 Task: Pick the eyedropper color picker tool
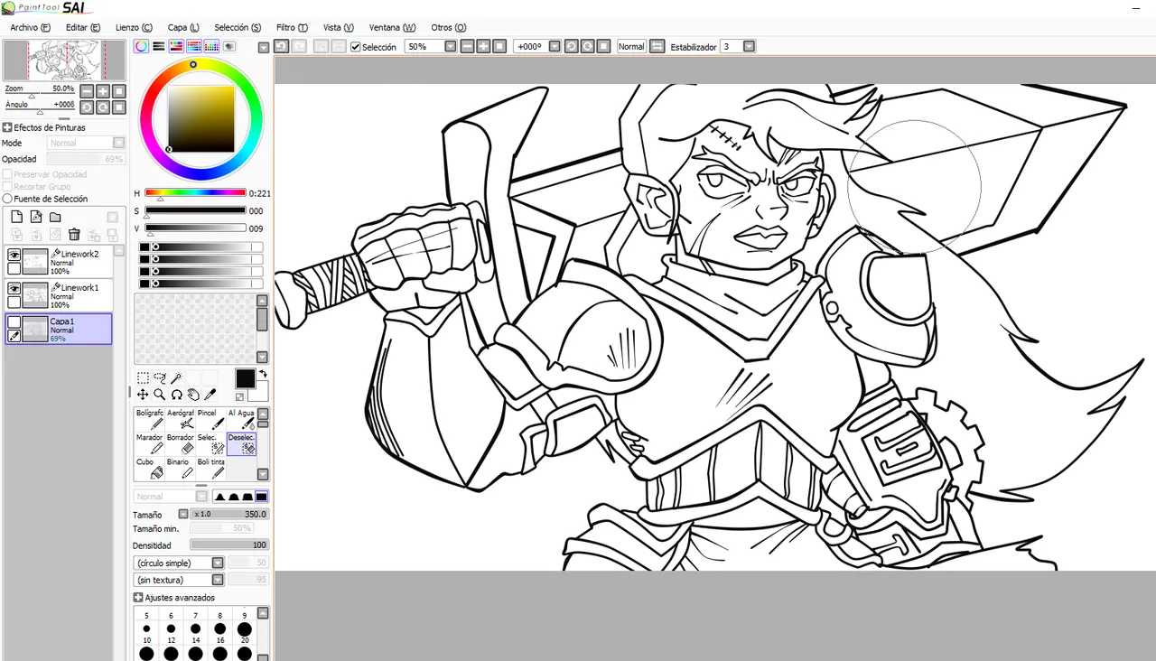coord(210,395)
